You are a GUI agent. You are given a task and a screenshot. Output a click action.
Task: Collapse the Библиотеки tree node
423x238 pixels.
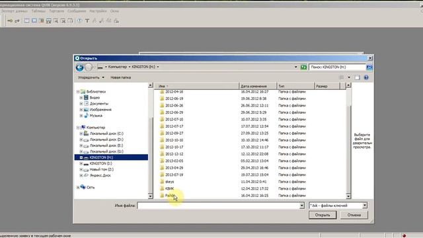click(78, 92)
